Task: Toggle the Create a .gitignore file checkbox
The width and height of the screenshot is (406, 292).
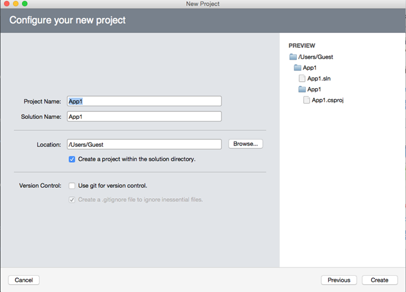Action: pos(72,199)
